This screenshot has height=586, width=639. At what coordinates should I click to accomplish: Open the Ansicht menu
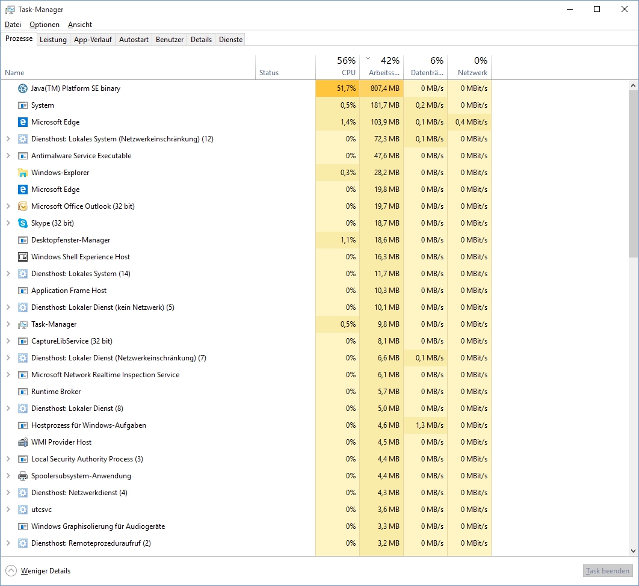coord(80,25)
